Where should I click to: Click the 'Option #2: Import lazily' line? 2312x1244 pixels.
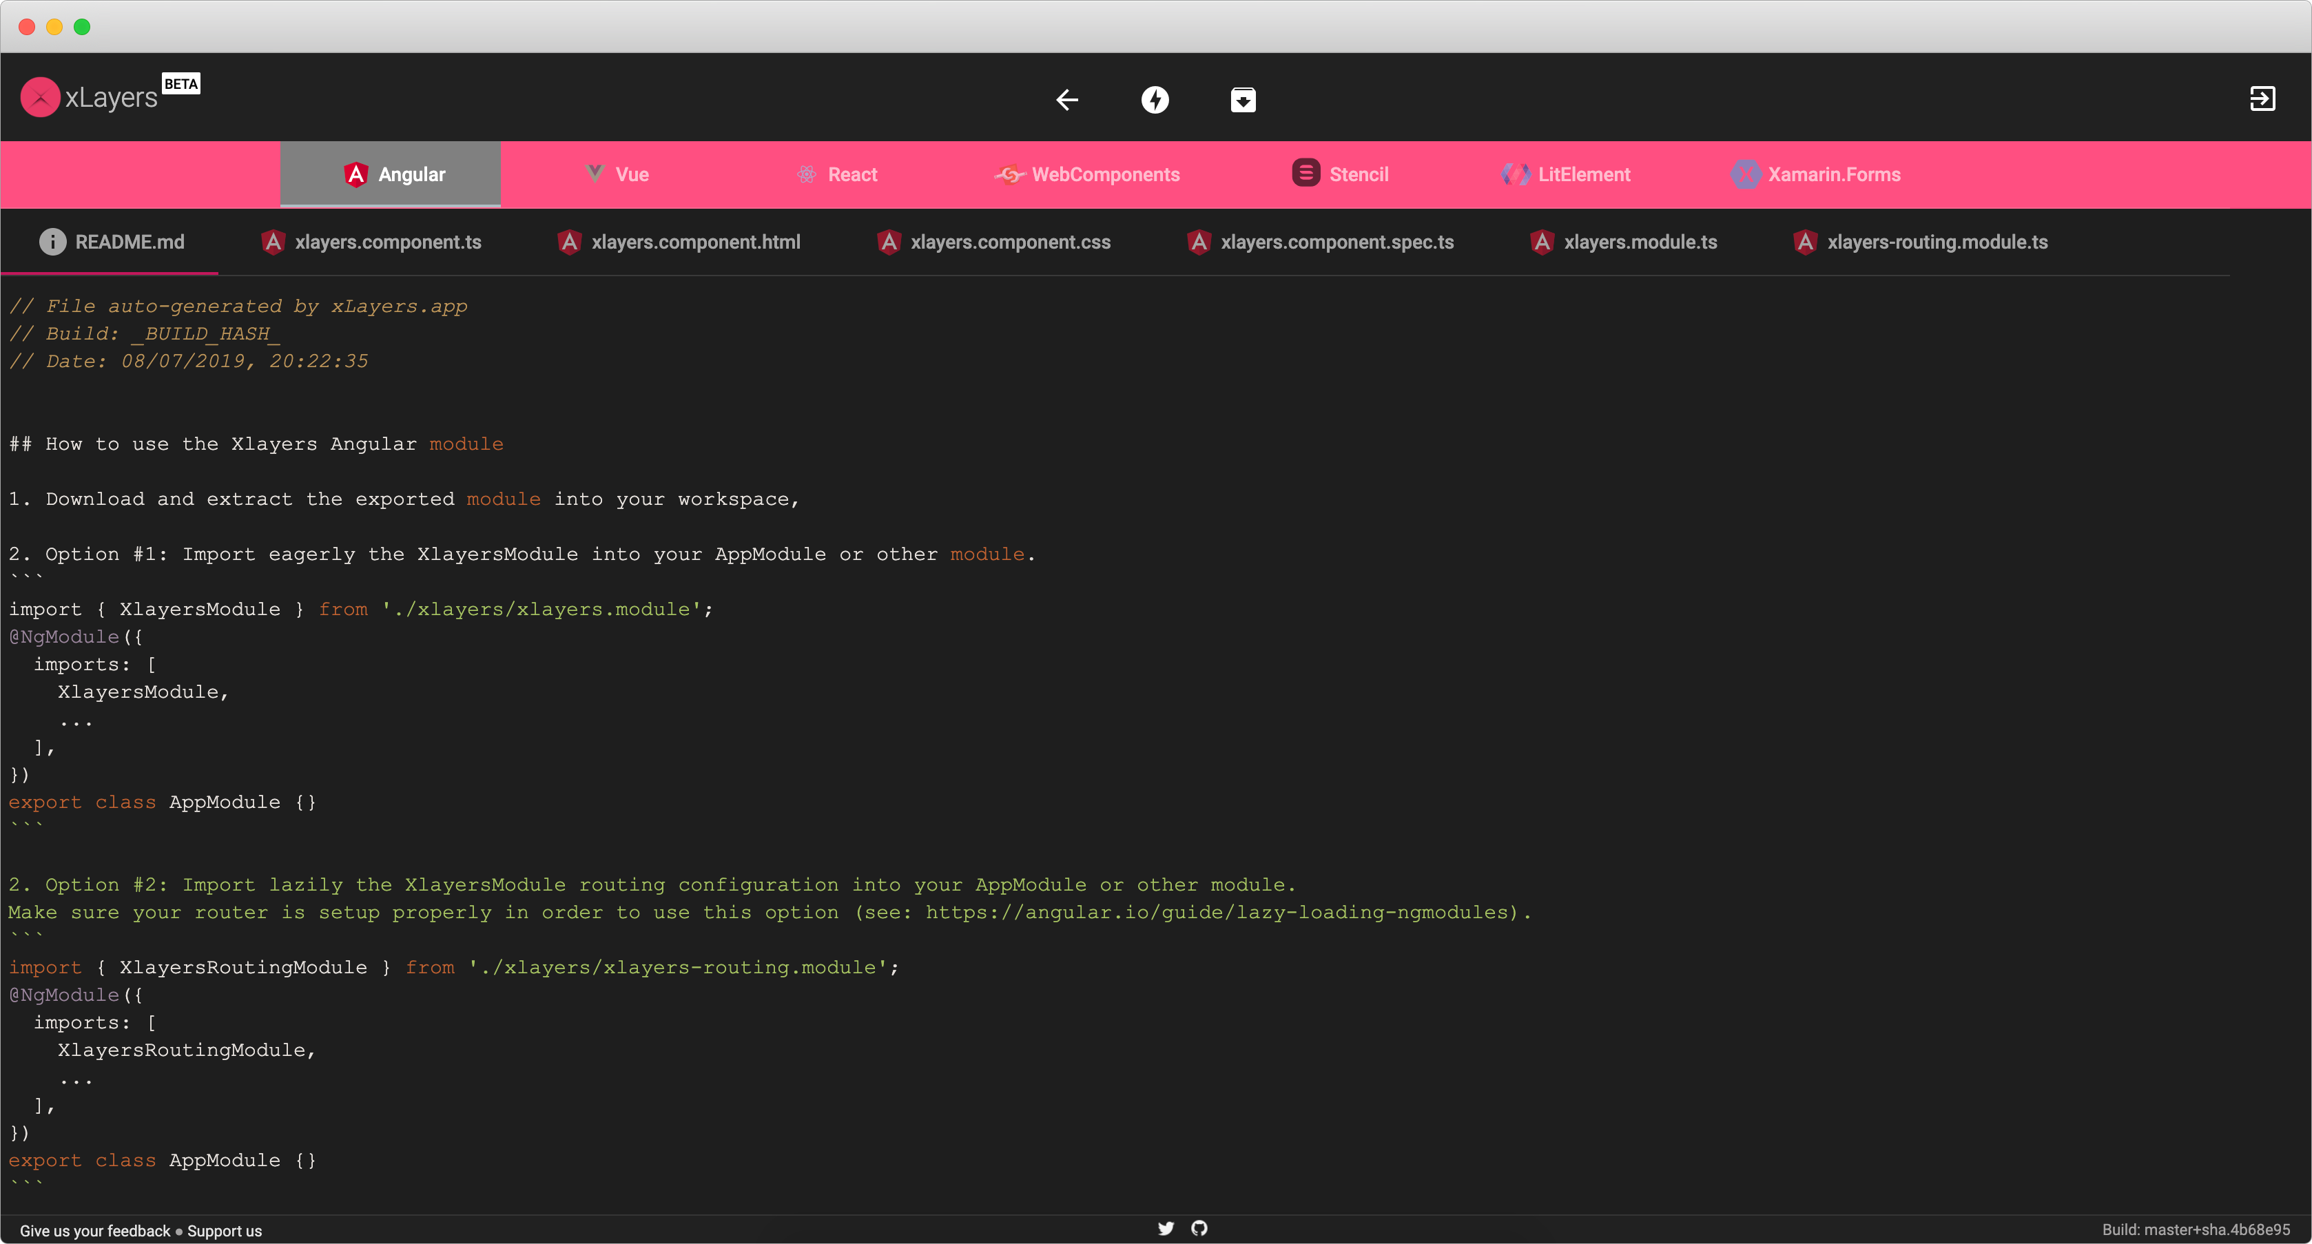pyautogui.click(x=652, y=885)
